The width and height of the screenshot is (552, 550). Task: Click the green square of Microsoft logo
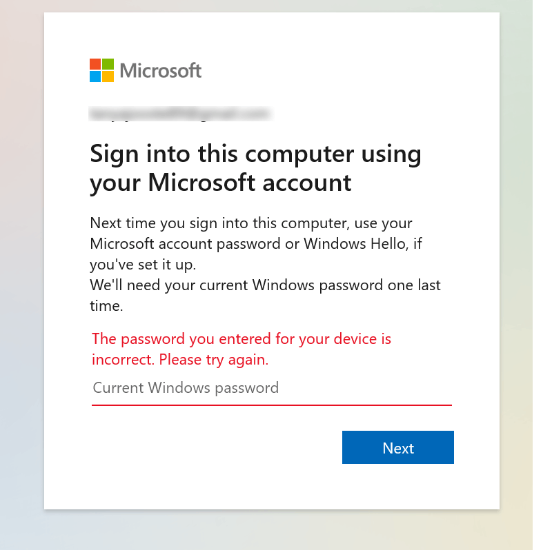[108, 64]
